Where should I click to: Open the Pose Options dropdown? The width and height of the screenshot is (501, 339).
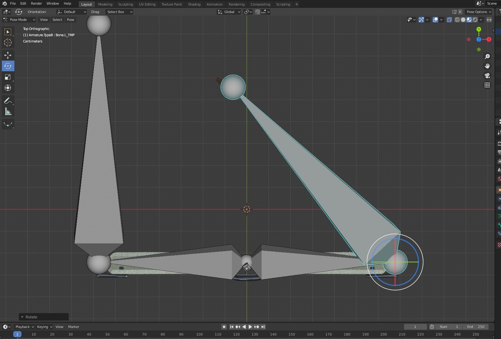(478, 12)
